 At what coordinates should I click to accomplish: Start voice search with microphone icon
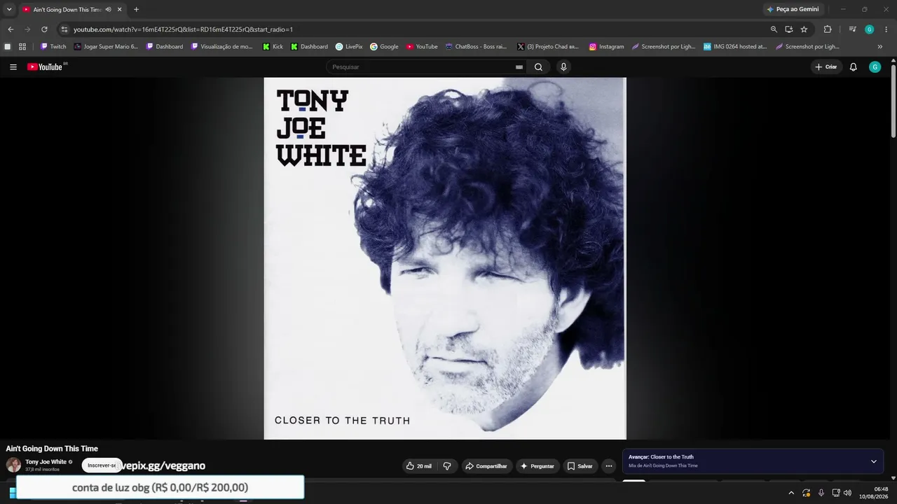563,67
